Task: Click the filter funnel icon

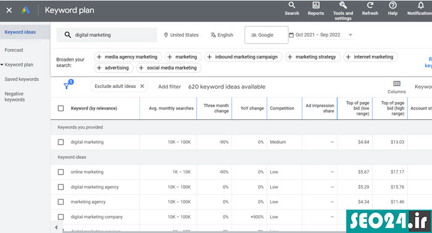Action: point(67,85)
